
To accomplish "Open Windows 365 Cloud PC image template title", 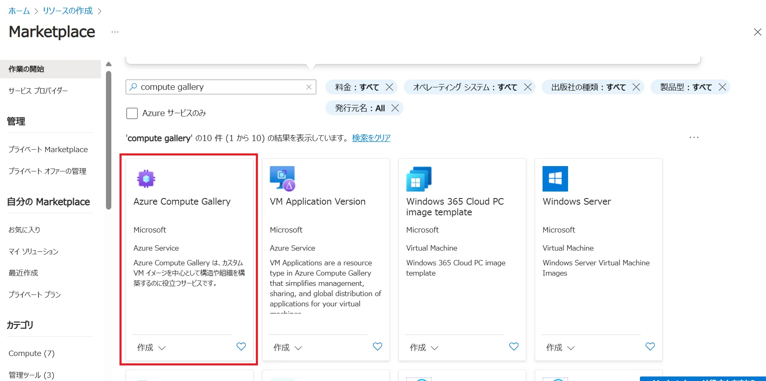I will coord(455,207).
